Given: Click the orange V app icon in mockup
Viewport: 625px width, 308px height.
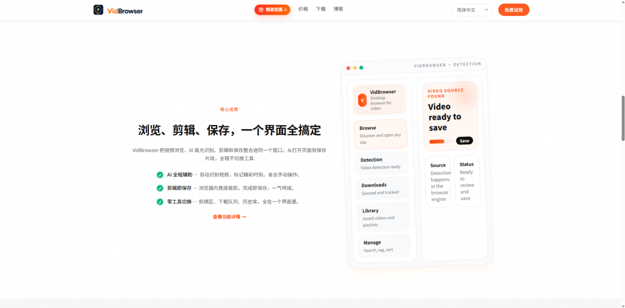Looking at the screenshot, I should click(x=362, y=101).
